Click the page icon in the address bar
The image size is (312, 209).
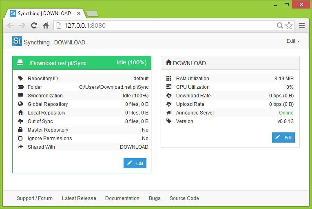click(59, 25)
